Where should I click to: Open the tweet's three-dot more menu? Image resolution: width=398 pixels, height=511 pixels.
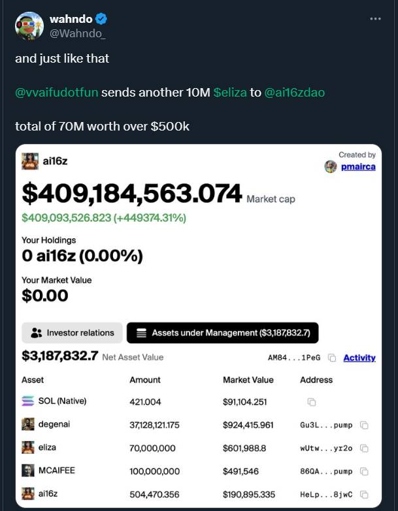click(375, 19)
